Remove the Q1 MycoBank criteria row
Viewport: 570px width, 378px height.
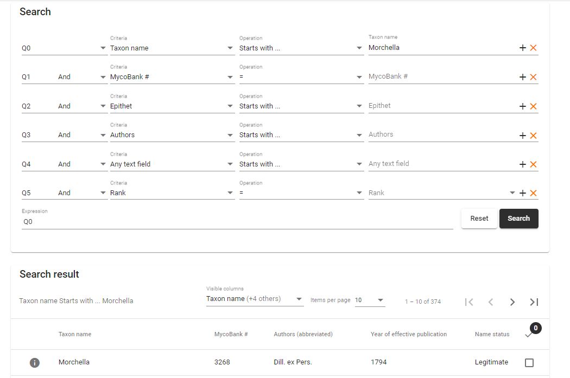(x=533, y=77)
